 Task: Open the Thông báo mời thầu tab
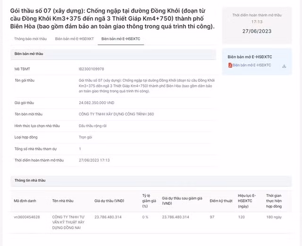coord(30,39)
